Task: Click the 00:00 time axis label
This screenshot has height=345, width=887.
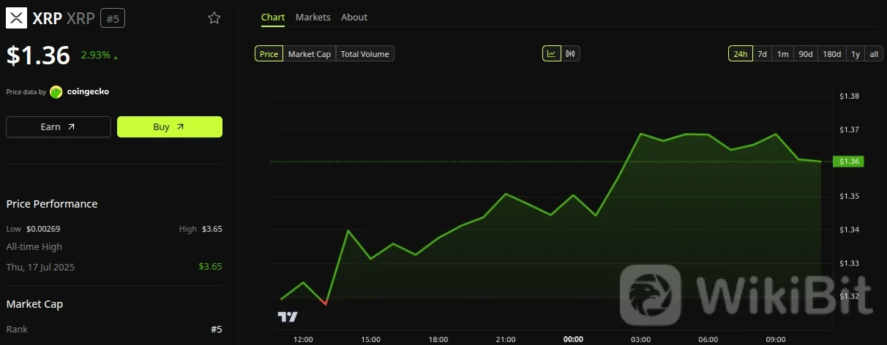Action: pos(573,339)
